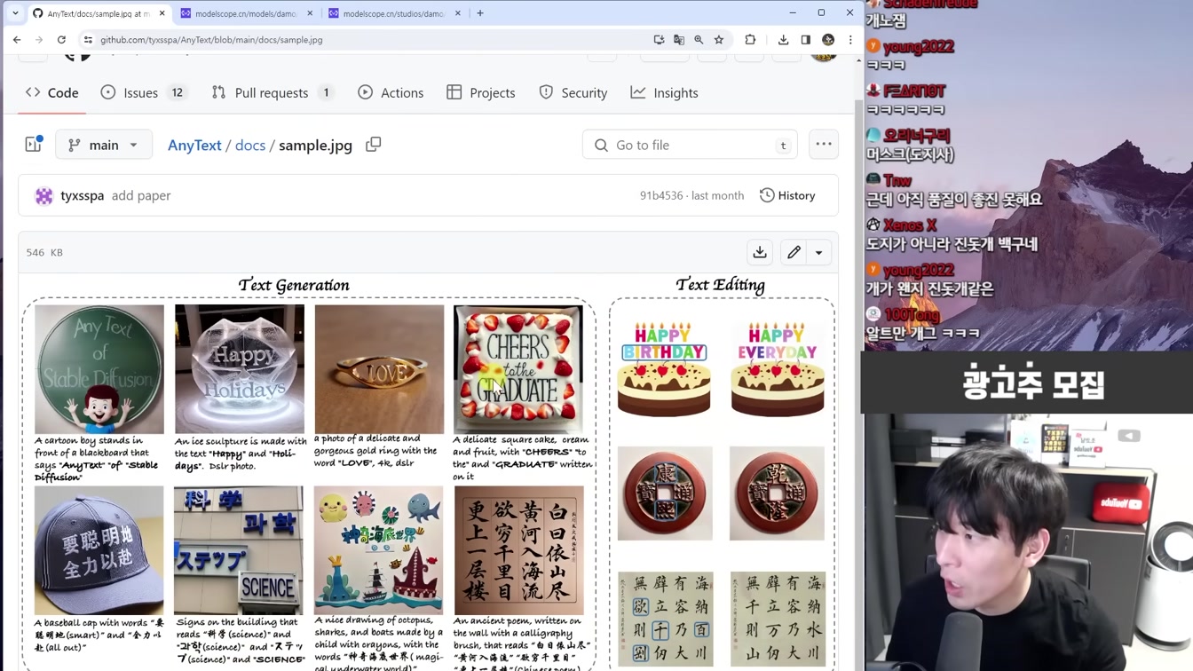Open the Code tab of the repository
Image resolution: width=1193 pixels, height=671 pixels.
tap(52, 92)
